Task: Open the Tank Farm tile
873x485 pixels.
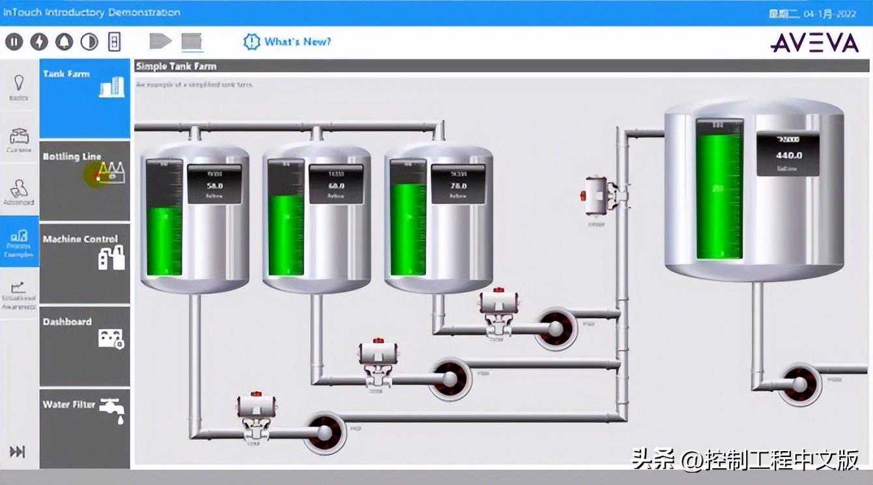Action: click(x=85, y=98)
